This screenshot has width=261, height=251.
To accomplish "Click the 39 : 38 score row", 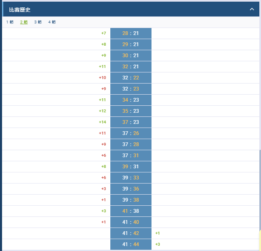I will 131,200.
